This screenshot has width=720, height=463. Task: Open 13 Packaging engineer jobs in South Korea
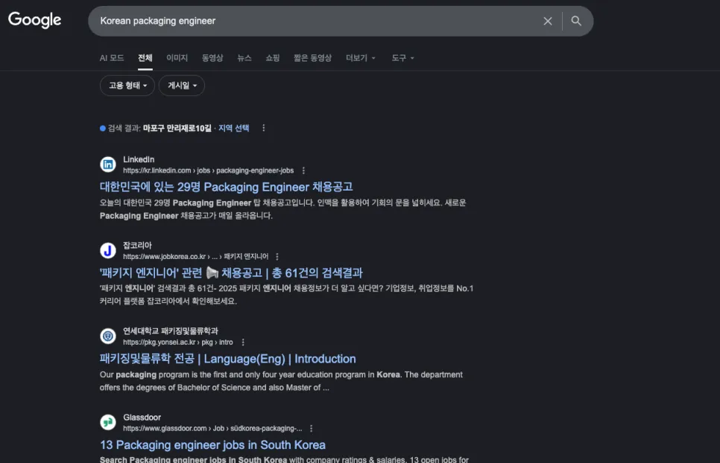pyautogui.click(x=212, y=445)
